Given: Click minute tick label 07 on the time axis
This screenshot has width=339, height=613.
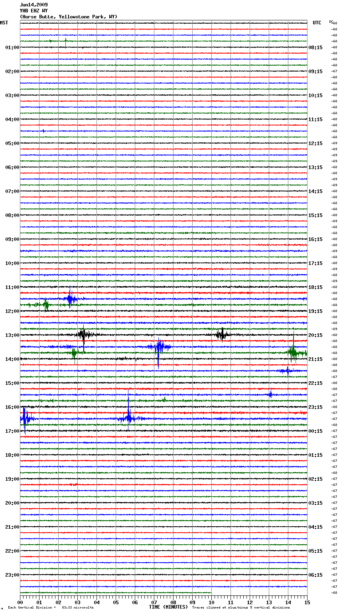Looking at the screenshot, I should point(154,603).
